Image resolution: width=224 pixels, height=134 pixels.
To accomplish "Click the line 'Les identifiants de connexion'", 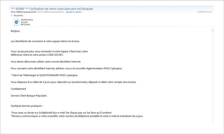I will 45,41.
